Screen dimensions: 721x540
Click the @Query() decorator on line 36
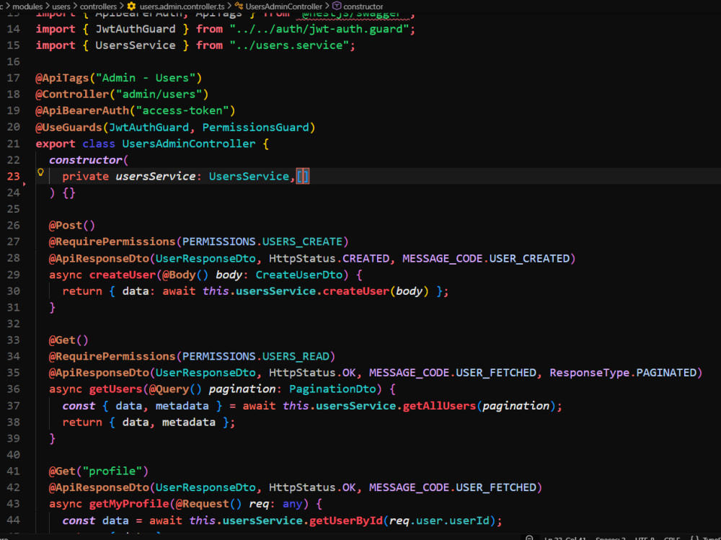(x=175, y=389)
